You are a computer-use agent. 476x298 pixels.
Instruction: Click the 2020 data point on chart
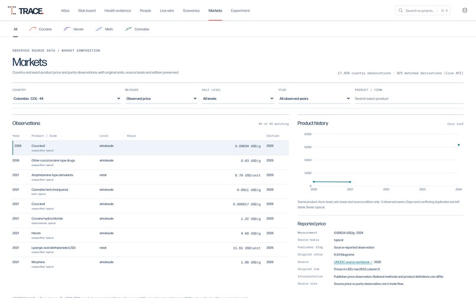(314, 182)
